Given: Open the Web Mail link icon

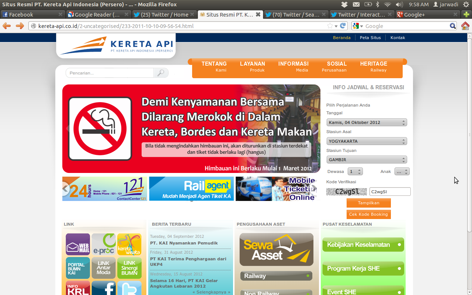Looking at the screenshot, I should click(x=78, y=244).
